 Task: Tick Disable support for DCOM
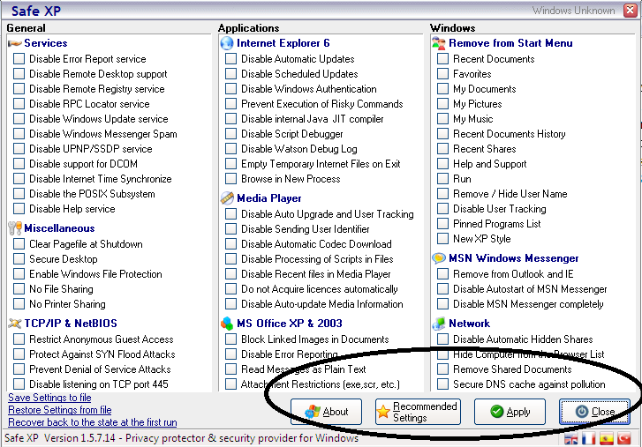click(x=19, y=164)
